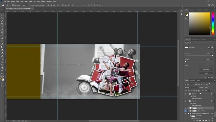
Task: Select the Rectangular Marquee tool
Action: [x=2, y=15]
